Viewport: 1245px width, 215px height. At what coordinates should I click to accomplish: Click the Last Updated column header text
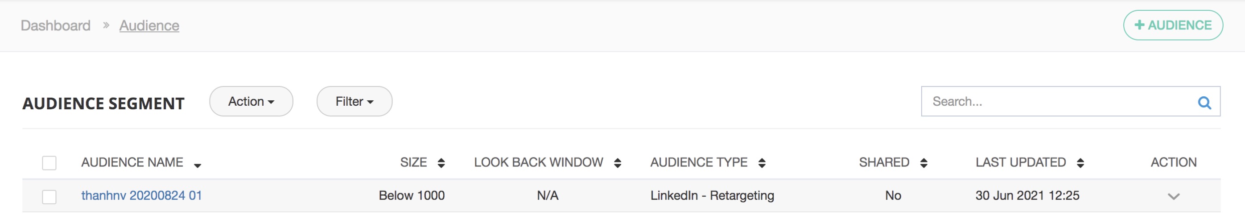(1020, 162)
